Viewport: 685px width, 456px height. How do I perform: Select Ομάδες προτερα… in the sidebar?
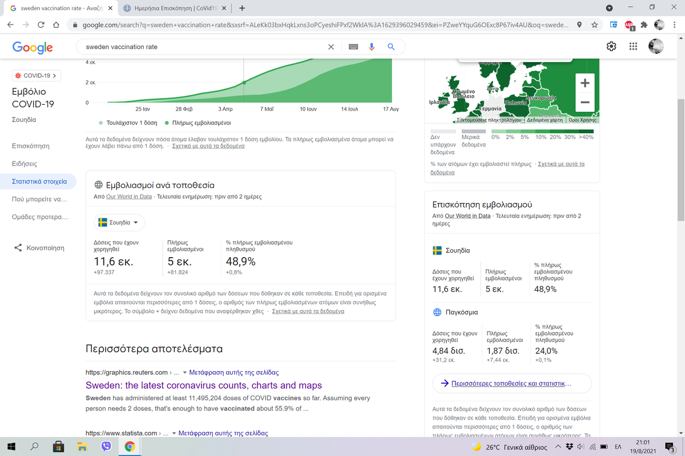pos(40,217)
